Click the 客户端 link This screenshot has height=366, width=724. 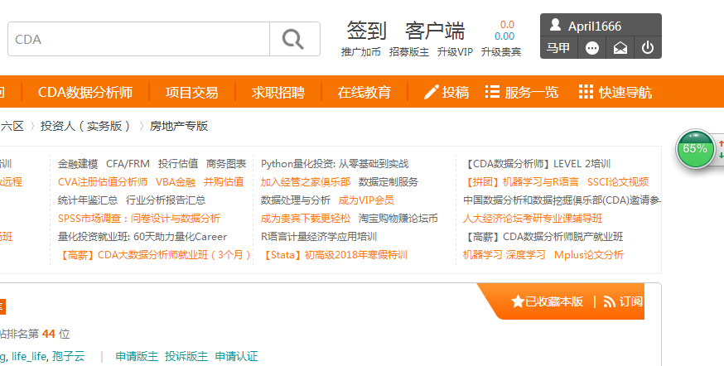pos(435,31)
